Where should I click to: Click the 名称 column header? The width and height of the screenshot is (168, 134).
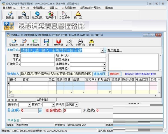[35, 79]
